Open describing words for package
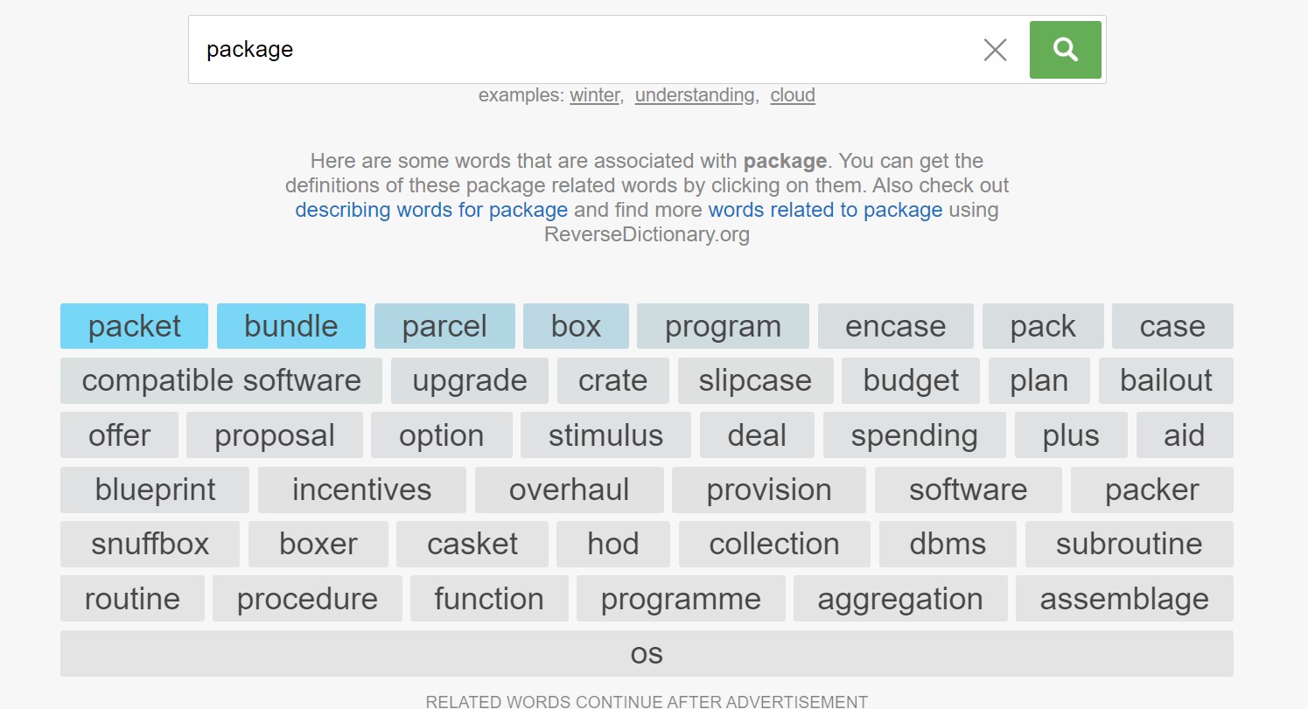 431,210
